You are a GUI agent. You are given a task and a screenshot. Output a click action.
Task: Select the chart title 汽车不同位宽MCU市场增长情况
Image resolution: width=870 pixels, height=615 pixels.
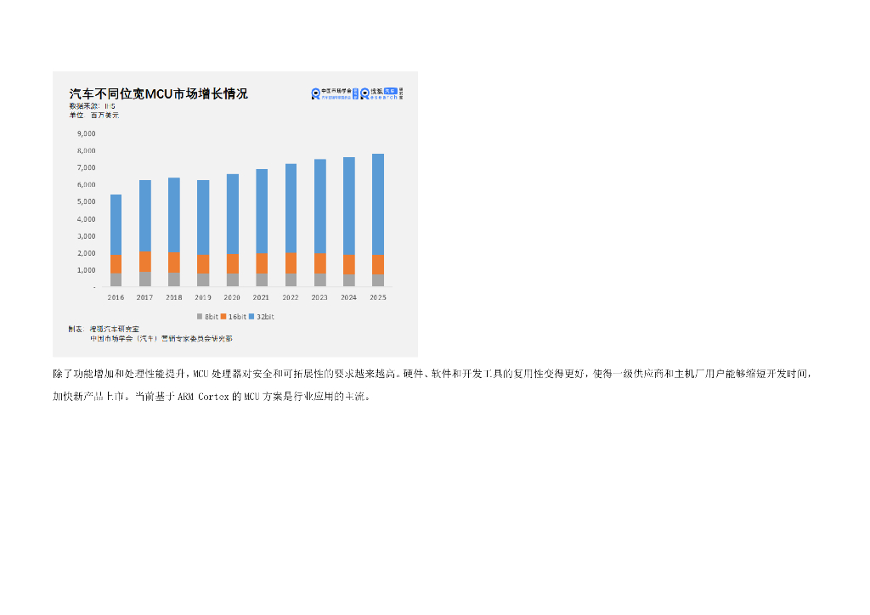point(157,93)
